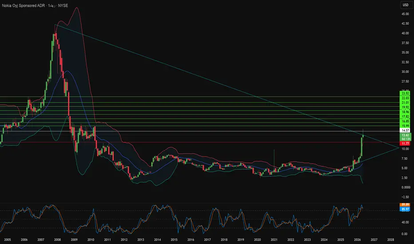Click the 16.85 price level label
The image size is (414, 244).
405,121
